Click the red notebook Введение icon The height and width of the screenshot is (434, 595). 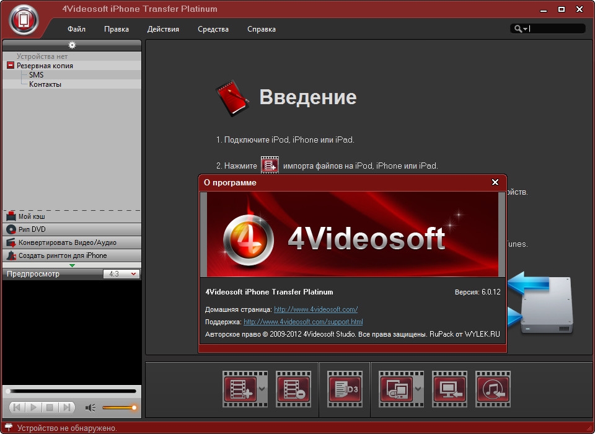232,98
